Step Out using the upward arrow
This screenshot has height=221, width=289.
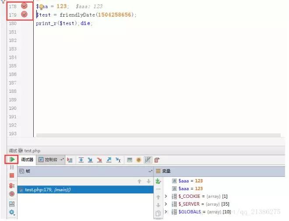109,160
